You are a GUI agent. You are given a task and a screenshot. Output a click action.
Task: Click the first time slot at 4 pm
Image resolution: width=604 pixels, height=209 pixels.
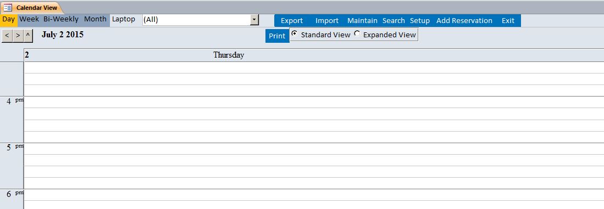[x=314, y=102]
